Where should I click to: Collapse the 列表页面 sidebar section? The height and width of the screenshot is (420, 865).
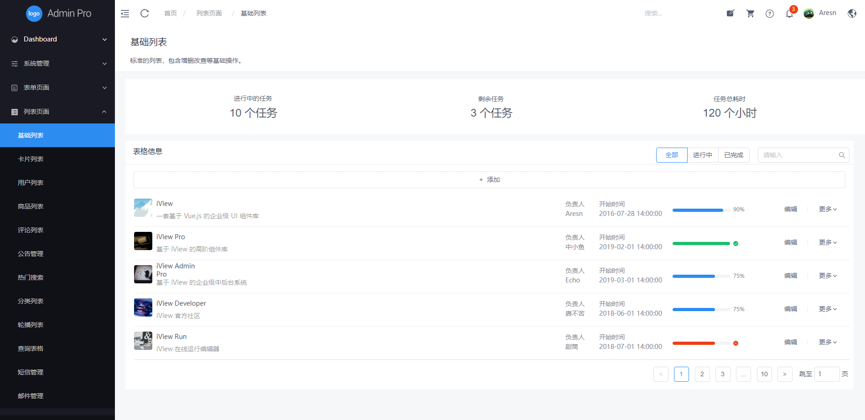57,111
